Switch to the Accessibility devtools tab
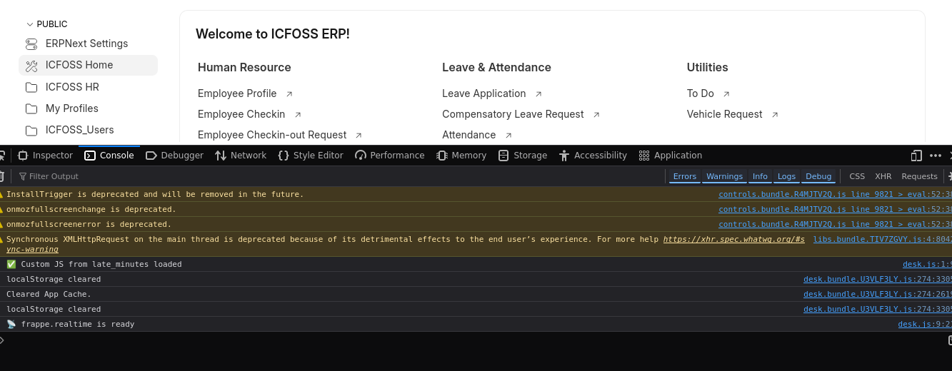952x371 pixels. coord(593,156)
